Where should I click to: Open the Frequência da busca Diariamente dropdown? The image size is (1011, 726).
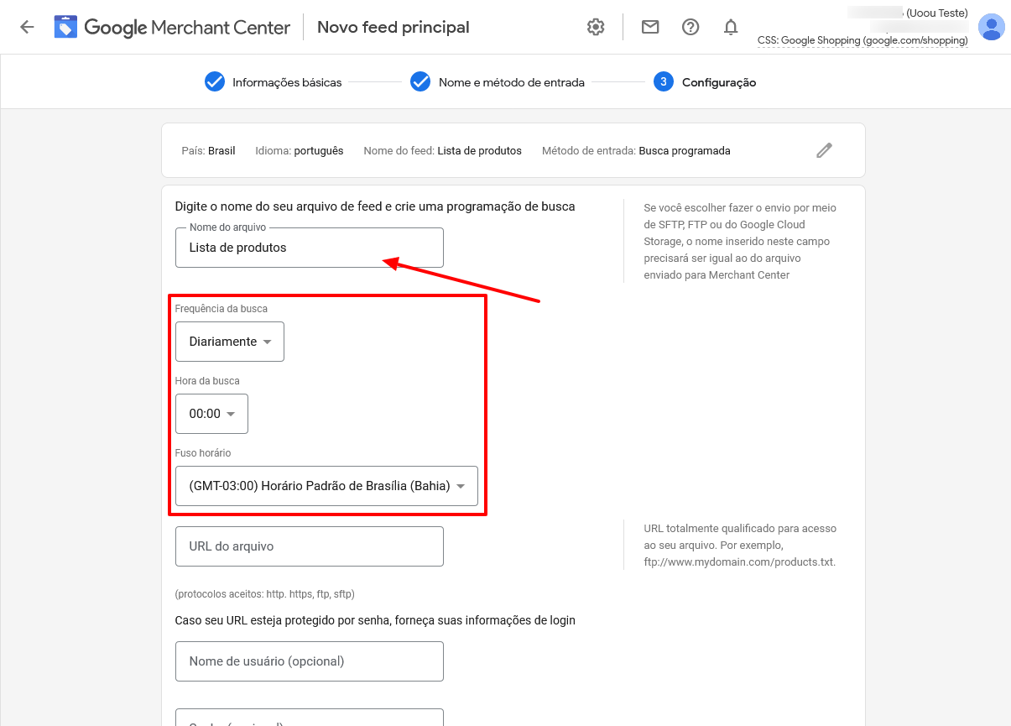(230, 342)
